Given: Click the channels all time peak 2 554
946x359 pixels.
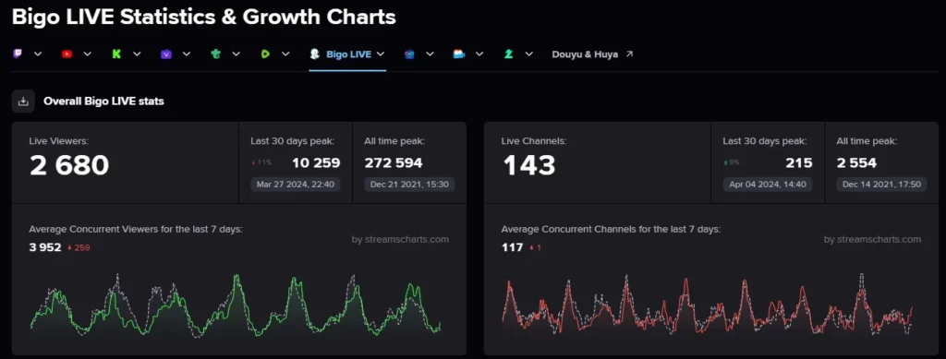Looking at the screenshot, I should tap(856, 162).
